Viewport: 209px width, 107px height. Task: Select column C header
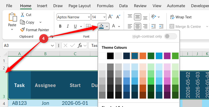tap(75, 54)
